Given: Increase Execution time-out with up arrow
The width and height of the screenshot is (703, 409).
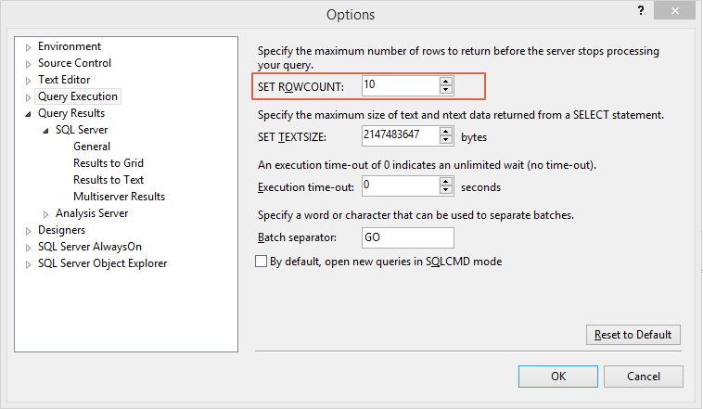Looking at the screenshot, I should 446,181.
